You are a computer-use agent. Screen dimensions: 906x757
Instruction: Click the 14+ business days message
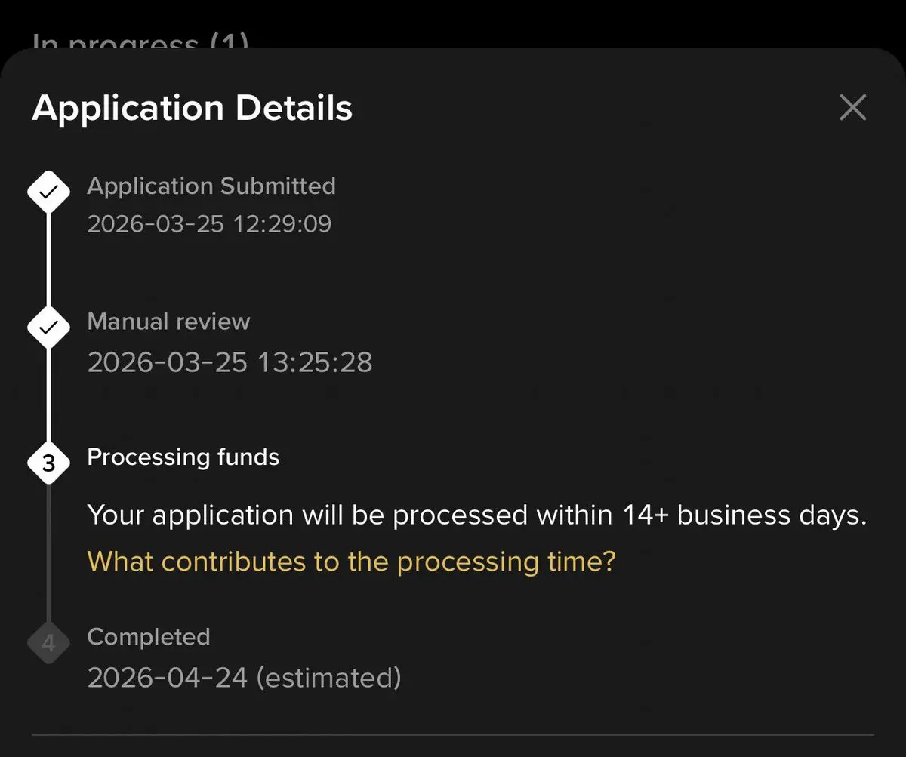click(476, 515)
